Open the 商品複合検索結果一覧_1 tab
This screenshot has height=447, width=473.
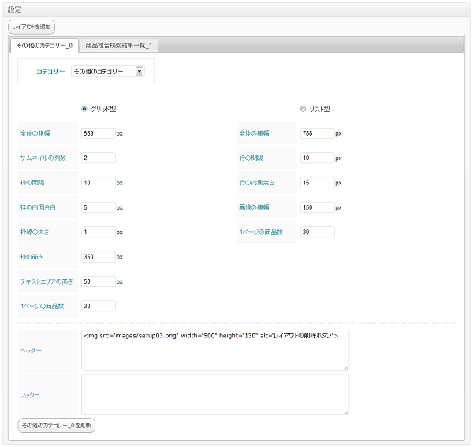point(118,46)
